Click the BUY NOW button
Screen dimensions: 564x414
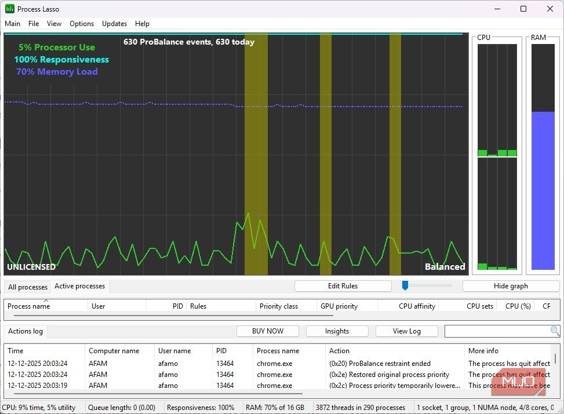tap(268, 331)
